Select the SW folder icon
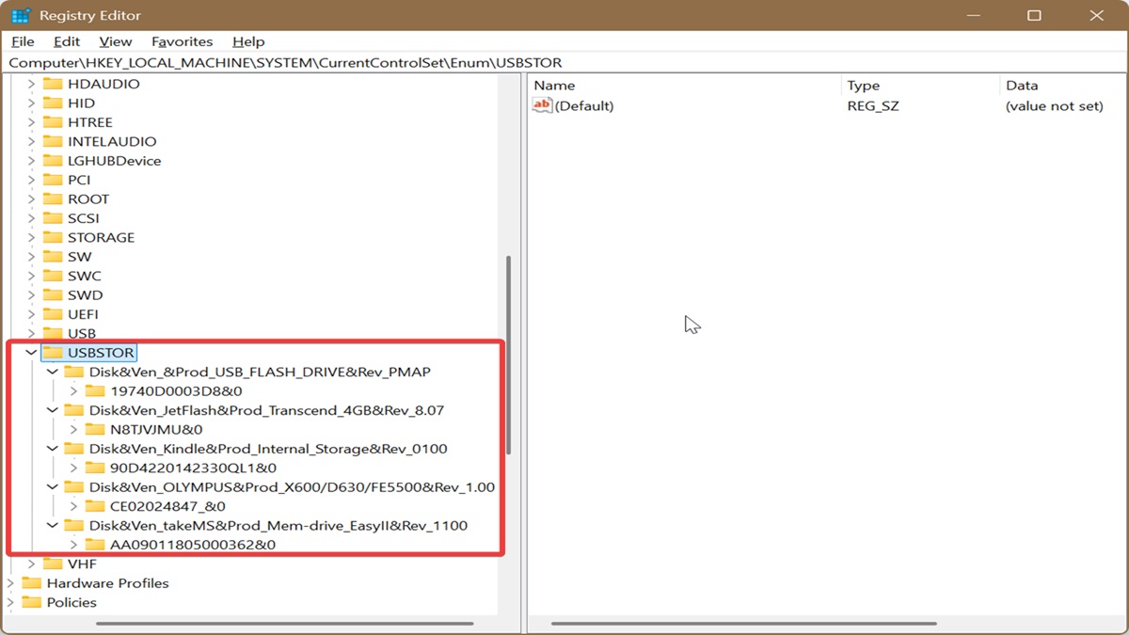Viewport: 1129px width, 635px height. coord(53,257)
